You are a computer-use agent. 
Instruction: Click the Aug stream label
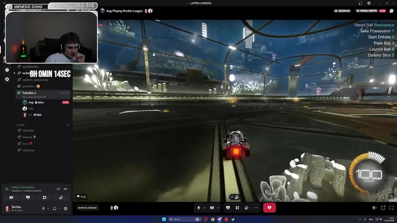tap(81, 196)
